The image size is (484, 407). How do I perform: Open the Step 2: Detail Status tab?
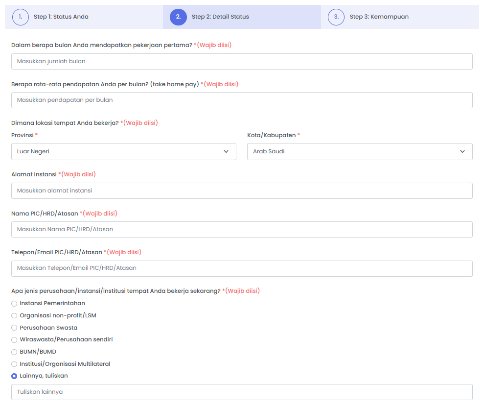(220, 17)
